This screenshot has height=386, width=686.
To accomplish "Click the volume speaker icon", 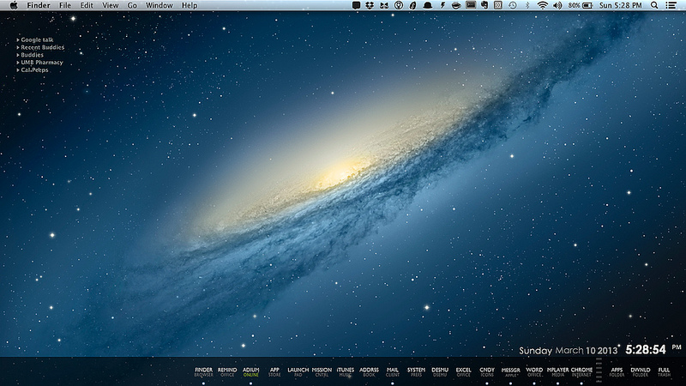I will pos(557,5).
